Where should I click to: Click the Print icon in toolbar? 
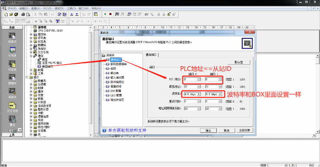click(x=23, y=14)
